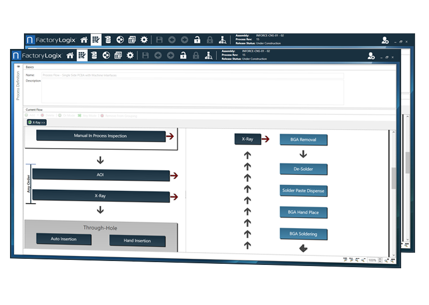Select the De-Solder step
The image size is (429, 305).
point(304,169)
